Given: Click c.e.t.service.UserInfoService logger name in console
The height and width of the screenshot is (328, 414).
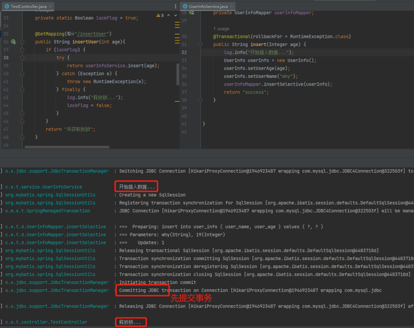Looking at the screenshot, I should (x=44, y=187).
